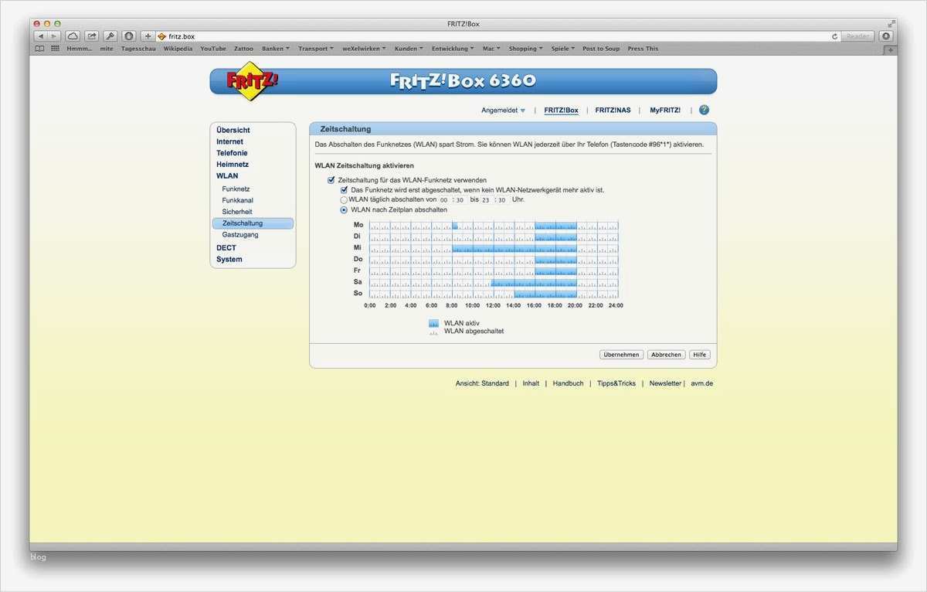Open the Newsletter footer link
The width and height of the screenshot is (927, 592).
(665, 383)
